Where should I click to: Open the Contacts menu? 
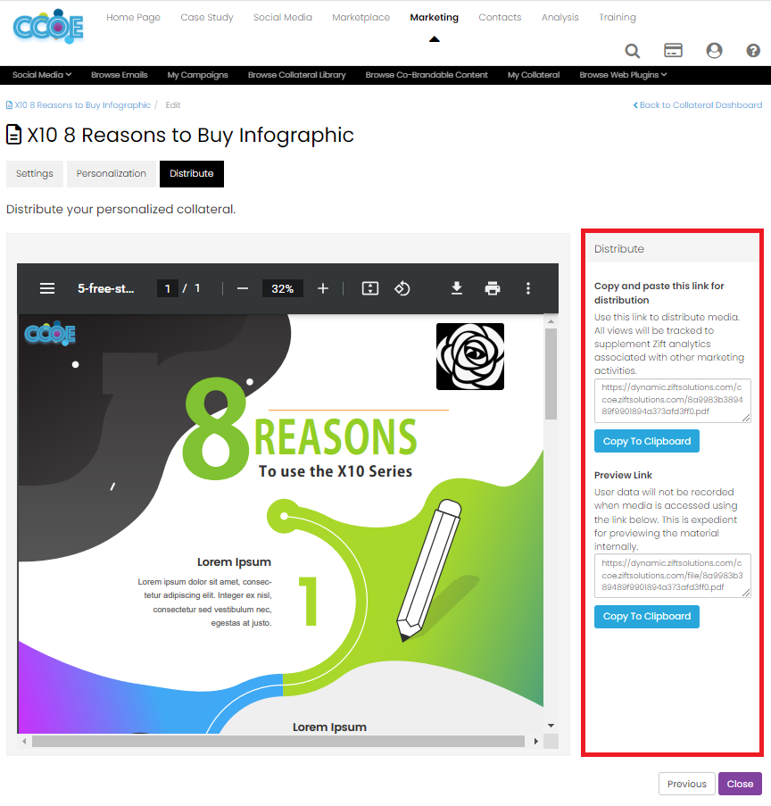[x=500, y=18]
